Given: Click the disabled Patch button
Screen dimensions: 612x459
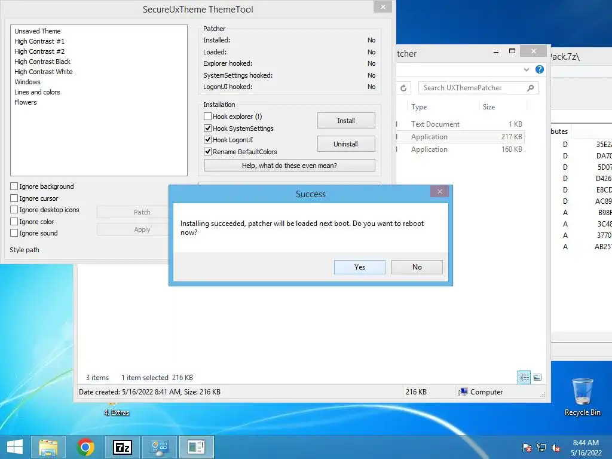Looking at the screenshot, I should [142, 212].
